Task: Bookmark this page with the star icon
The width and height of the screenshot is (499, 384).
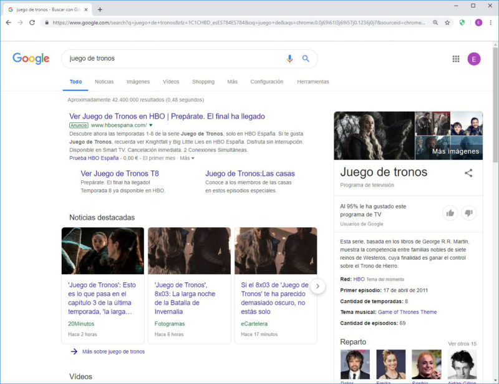Action: click(x=447, y=22)
